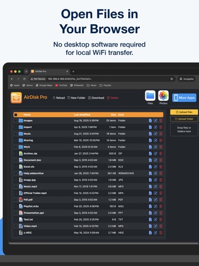Open the Files app icon
199x266 pixels.
(150, 95)
